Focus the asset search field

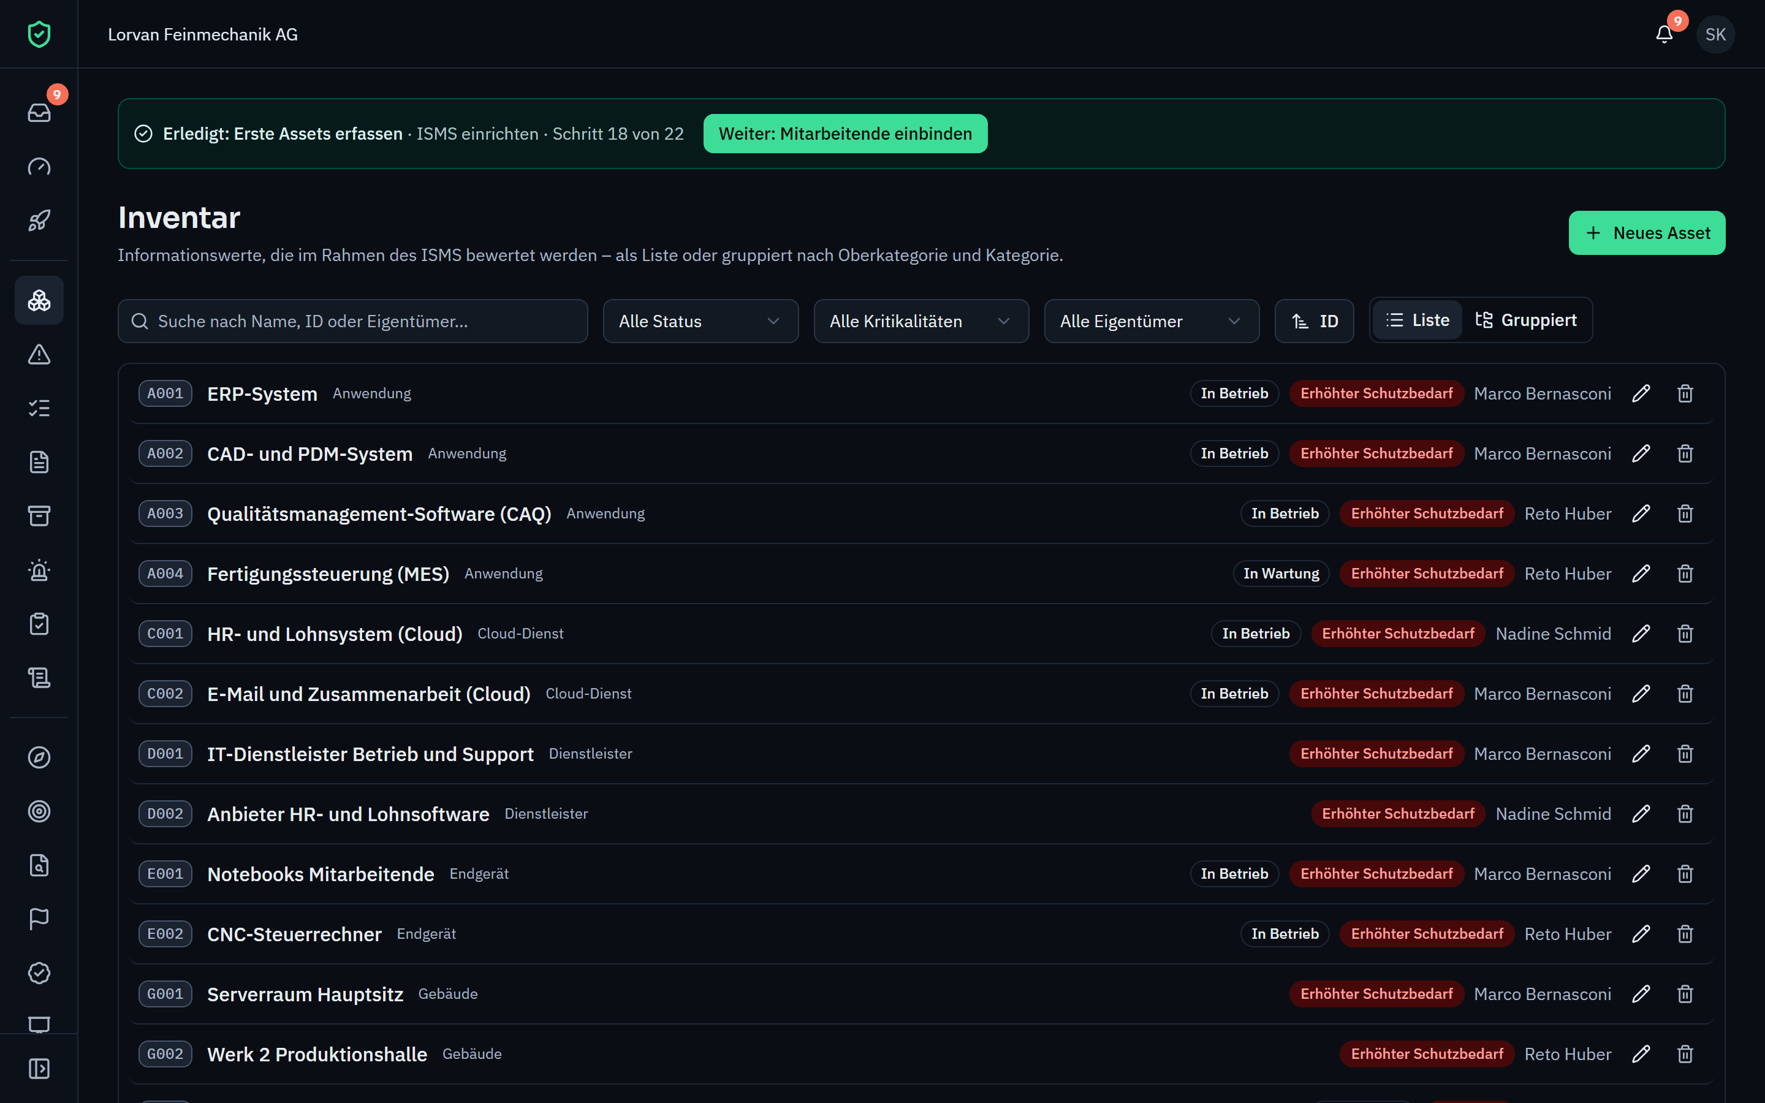point(352,321)
